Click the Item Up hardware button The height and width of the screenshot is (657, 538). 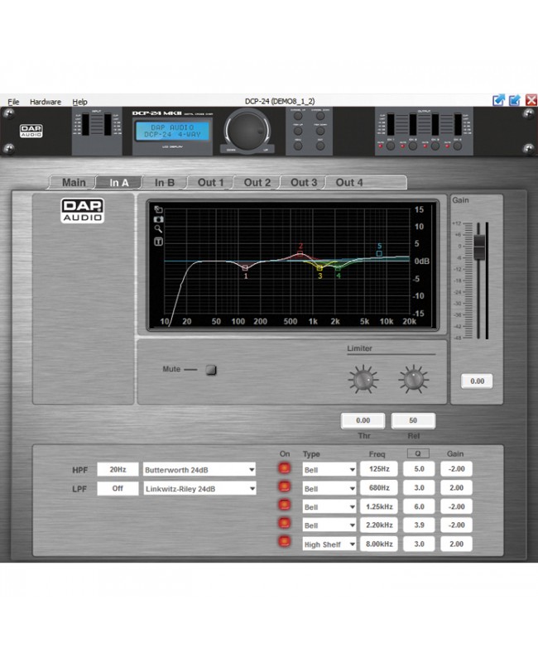298,131
